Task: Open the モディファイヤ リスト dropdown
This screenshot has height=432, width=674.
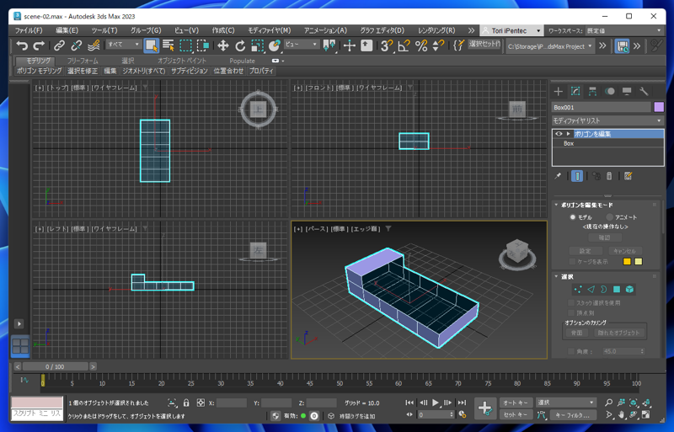Action: tap(607, 120)
